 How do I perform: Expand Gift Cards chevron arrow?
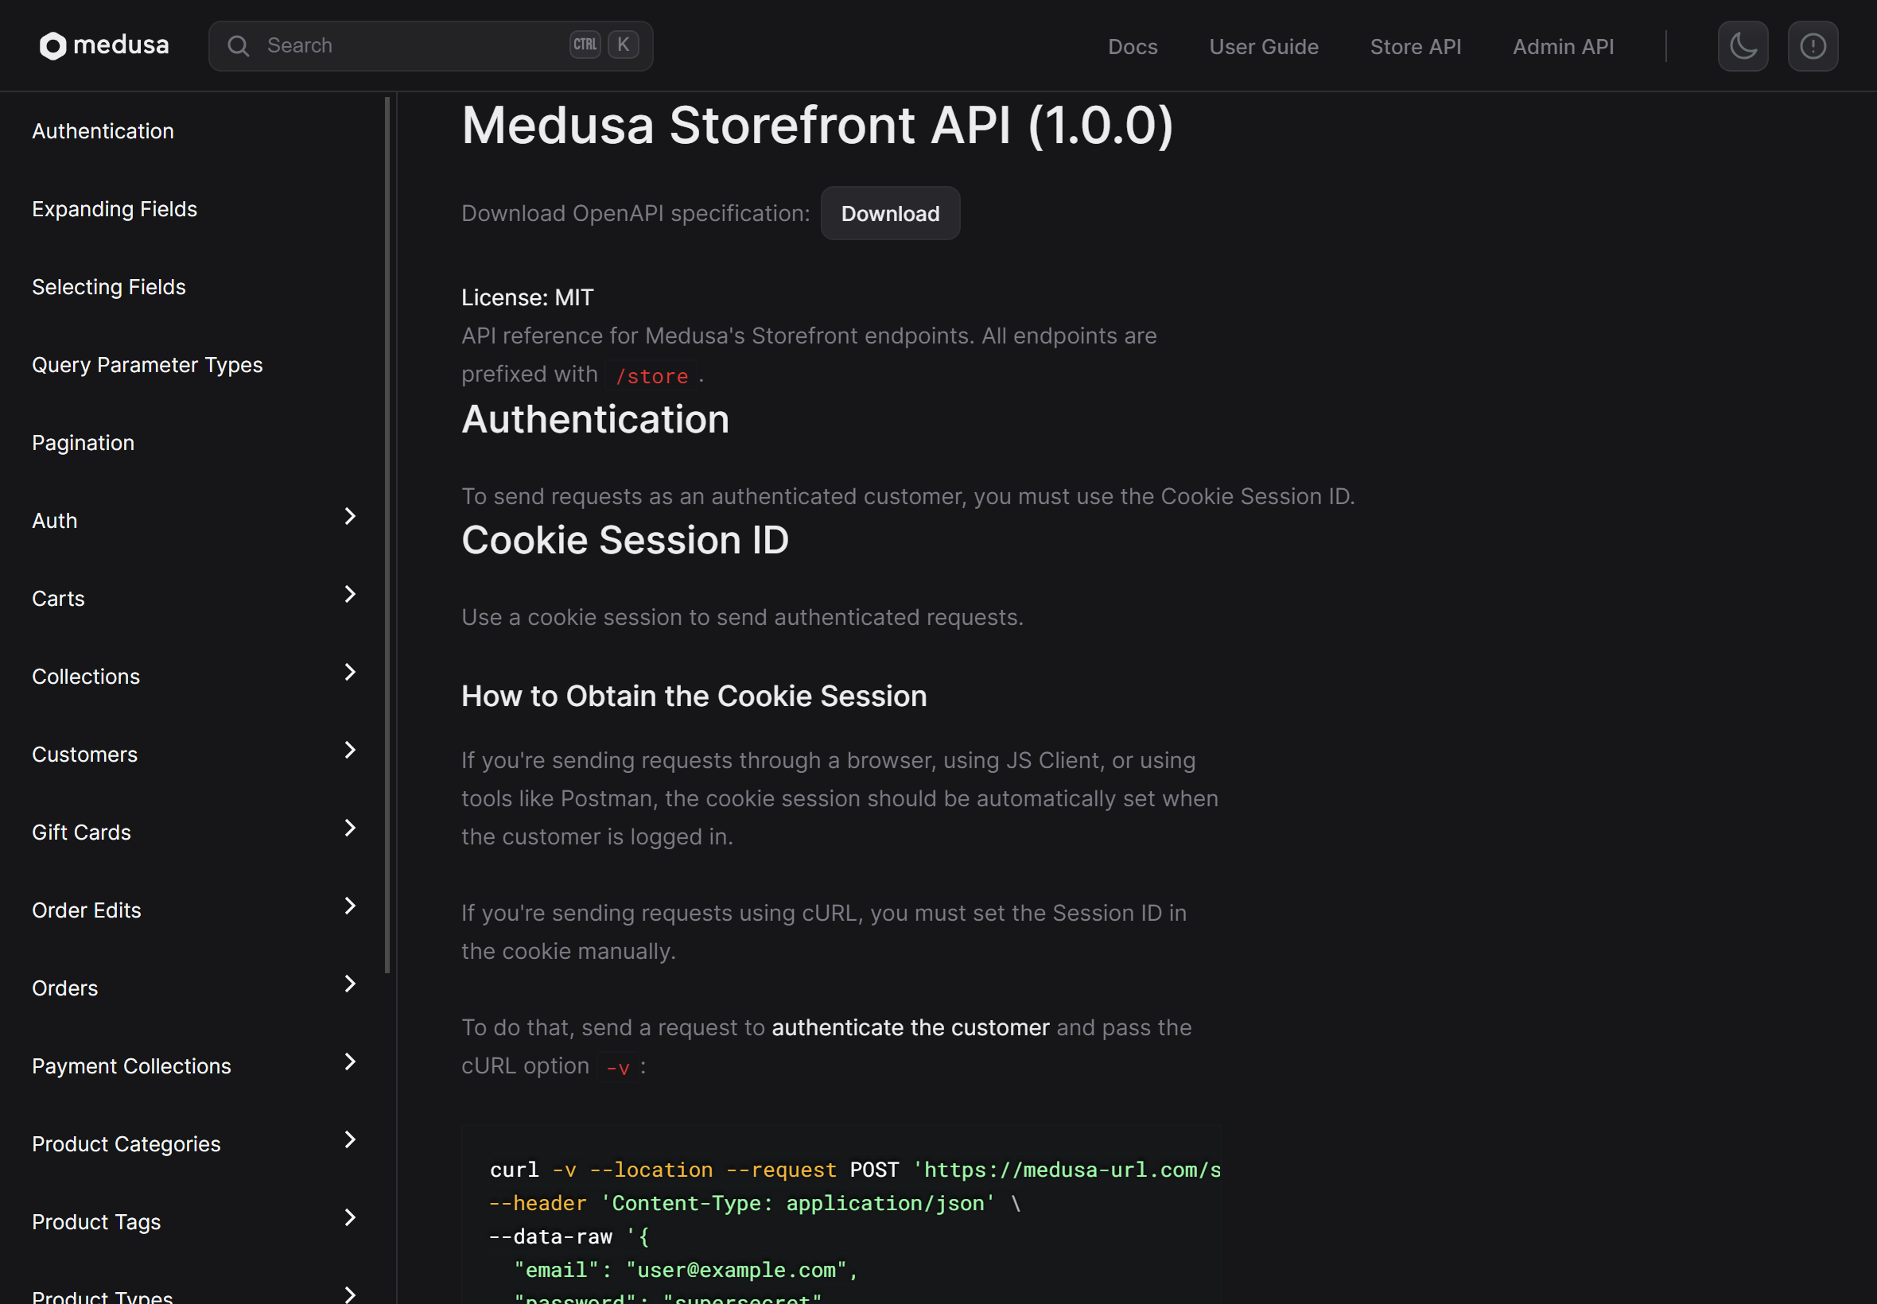click(x=350, y=828)
